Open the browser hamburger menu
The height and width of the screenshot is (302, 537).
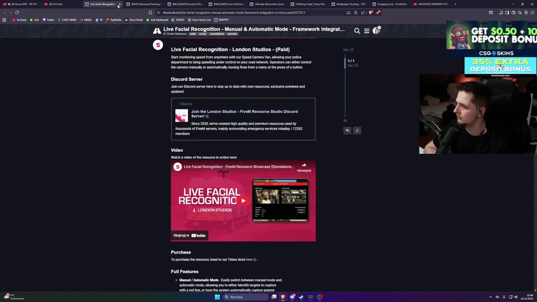tap(533, 13)
